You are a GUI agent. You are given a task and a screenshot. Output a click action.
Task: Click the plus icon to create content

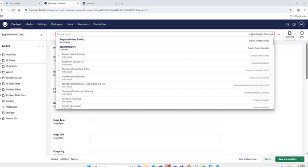coord(43,46)
